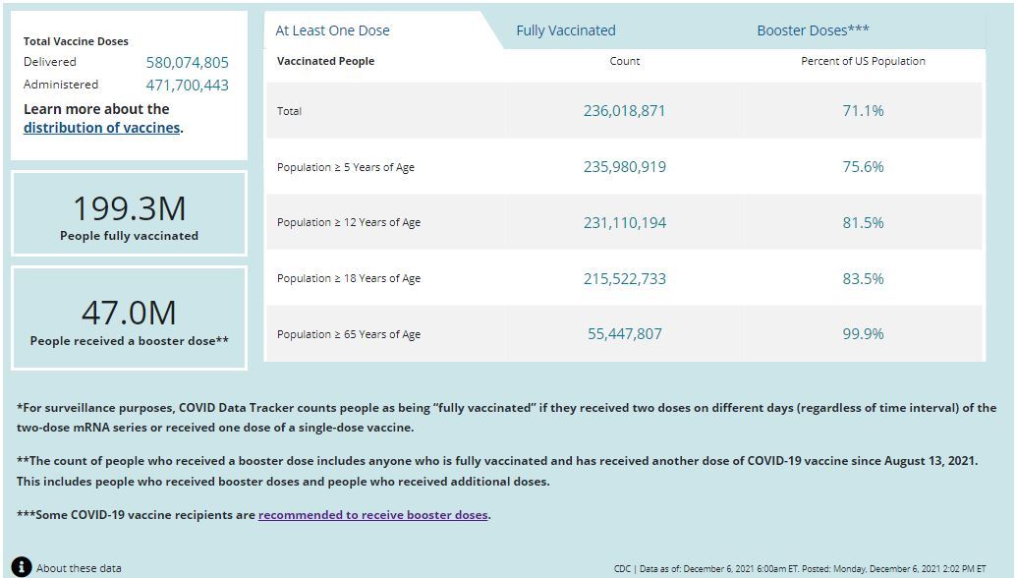Click the Count column header
Image resolution: width=1017 pixels, height=578 pixels.
(x=624, y=61)
